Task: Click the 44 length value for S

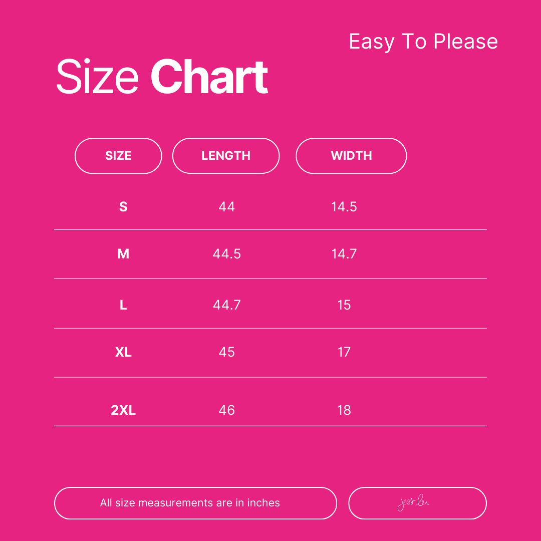Action: (x=227, y=207)
